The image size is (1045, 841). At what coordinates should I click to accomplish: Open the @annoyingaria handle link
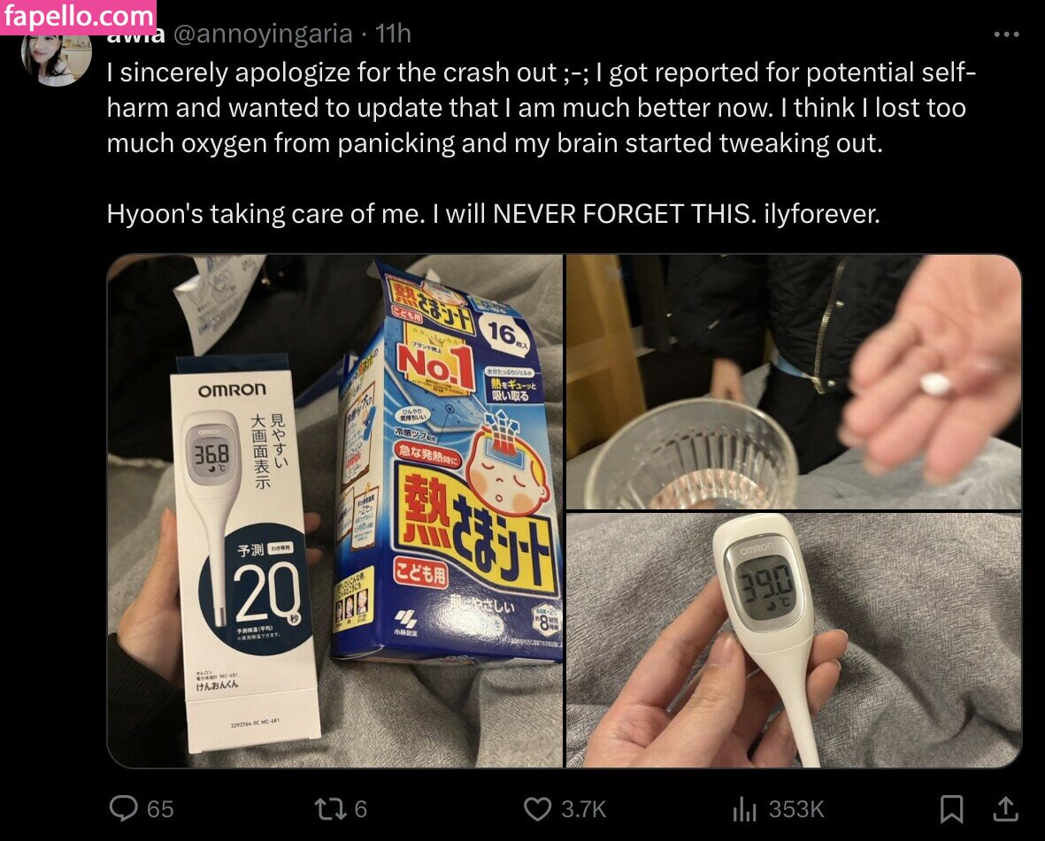coord(263,34)
